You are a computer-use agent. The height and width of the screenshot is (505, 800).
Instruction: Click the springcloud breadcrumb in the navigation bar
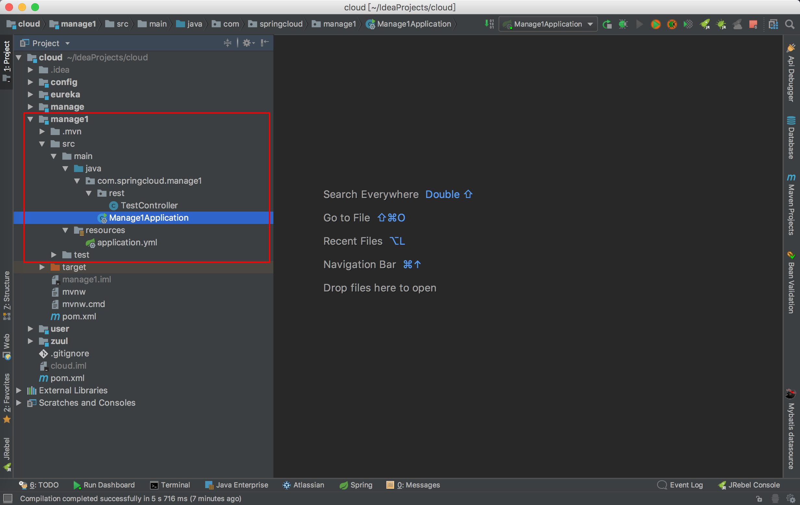click(x=281, y=24)
